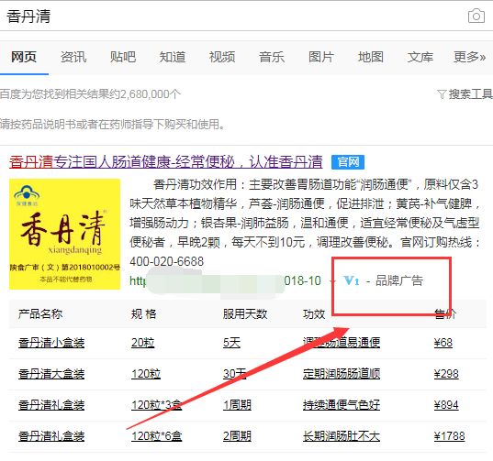The width and height of the screenshot is (493, 461).
Task: Click the 2周期 duration link
Action: [x=237, y=435]
